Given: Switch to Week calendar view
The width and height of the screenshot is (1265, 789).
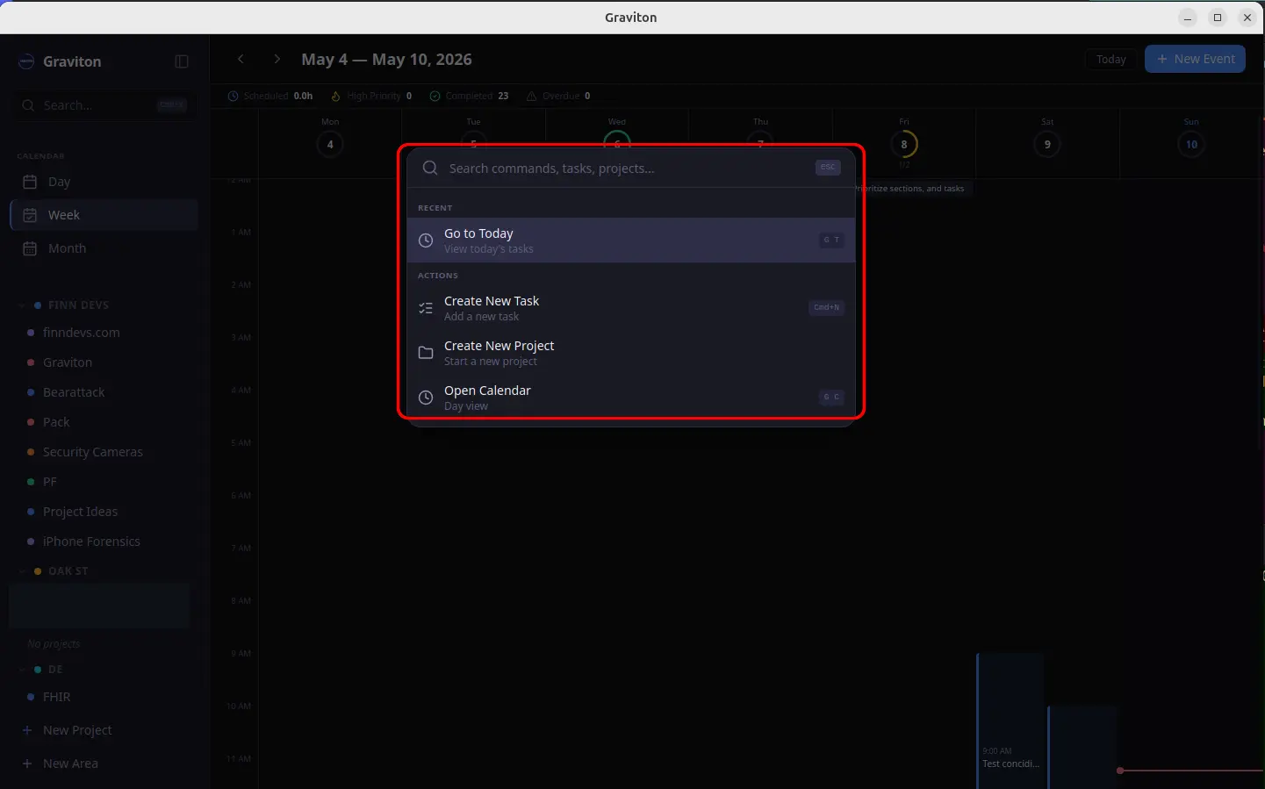Looking at the screenshot, I should (104, 215).
